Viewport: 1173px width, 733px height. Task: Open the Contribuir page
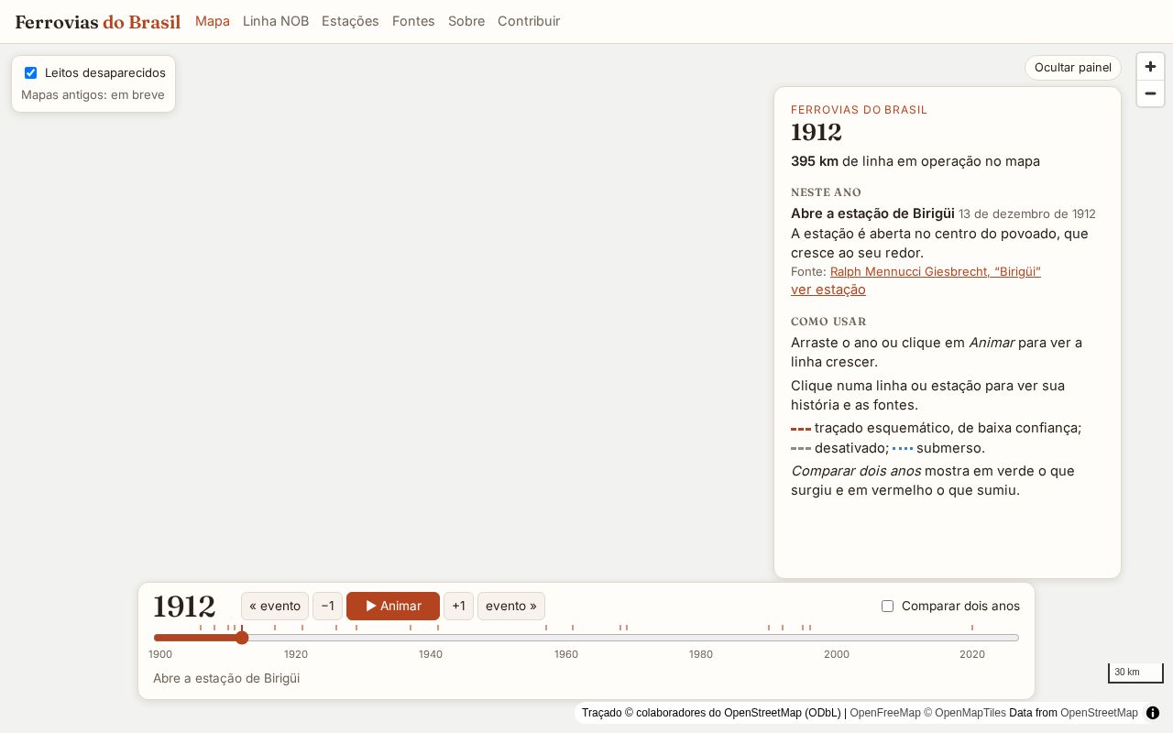click(x=529, y=21)
